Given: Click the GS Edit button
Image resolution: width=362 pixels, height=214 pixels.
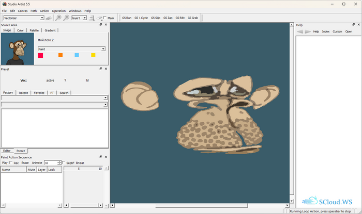Looking at the screenshot, I should (180, 18).
